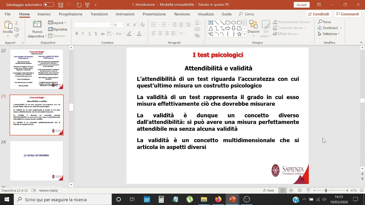This screenshot has width=365, height=205.
Task: Open Calculator from the taskbar
Action: (161, 199)
